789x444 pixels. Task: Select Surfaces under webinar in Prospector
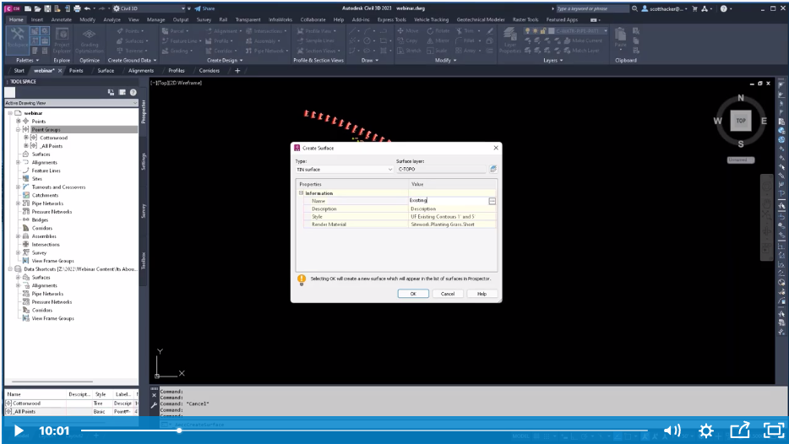(x=41, y=154)
